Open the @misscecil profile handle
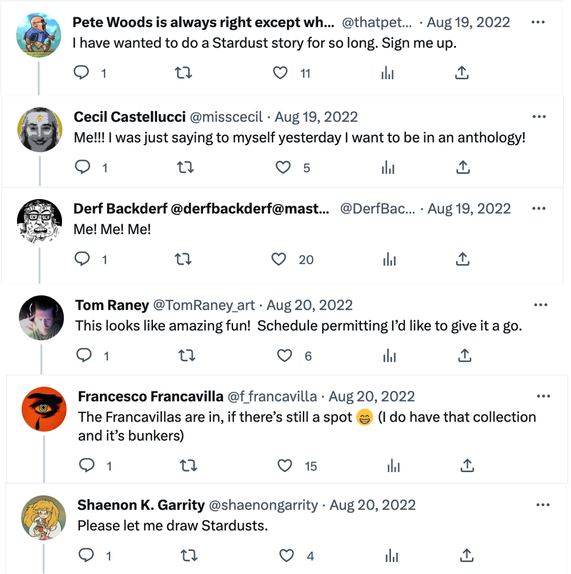 tap(226, 117)
